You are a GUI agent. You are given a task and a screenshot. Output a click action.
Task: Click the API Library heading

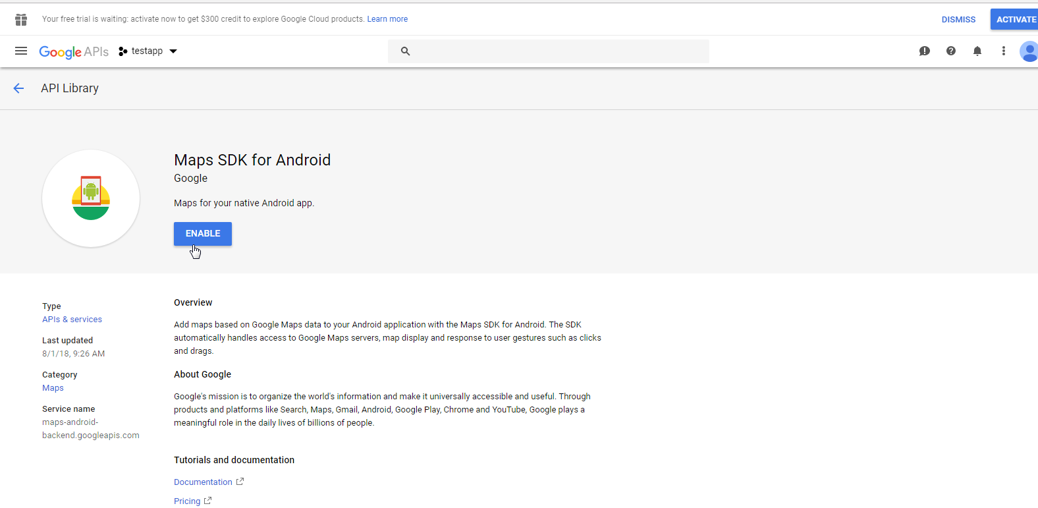click(70, 88)
